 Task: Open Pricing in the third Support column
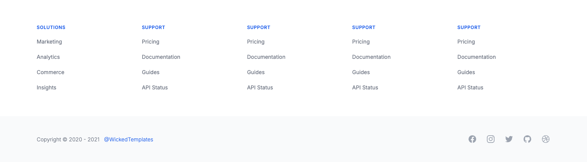point(361,42)
